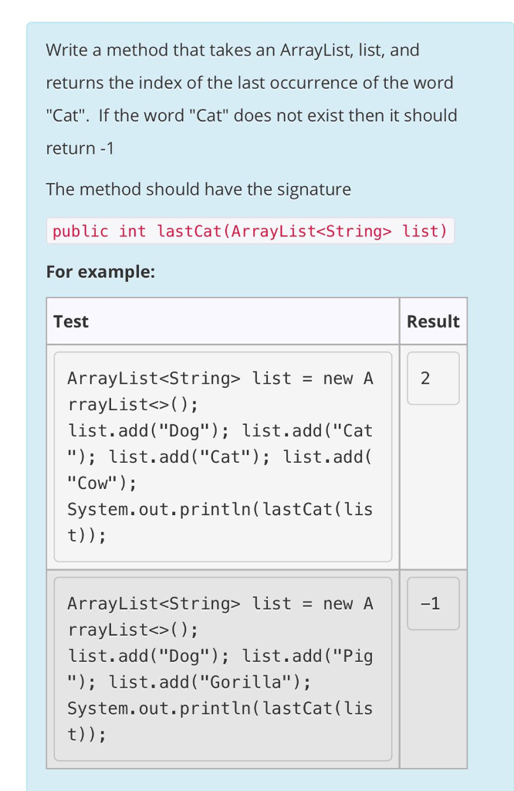Viewport: 514px width, 791px height.
Task: Click list.add("Dog") in second test
Action: click(149, 657)
